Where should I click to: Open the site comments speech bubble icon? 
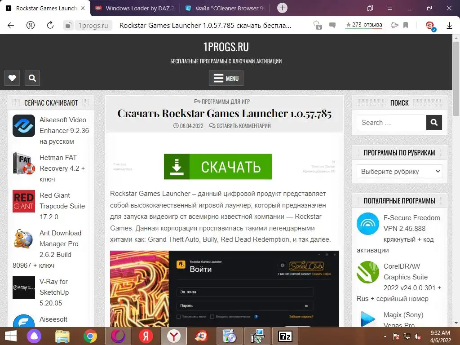[x=332, y=25]
